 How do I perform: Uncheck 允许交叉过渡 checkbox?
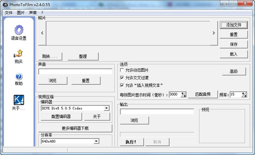coord(122,77)
